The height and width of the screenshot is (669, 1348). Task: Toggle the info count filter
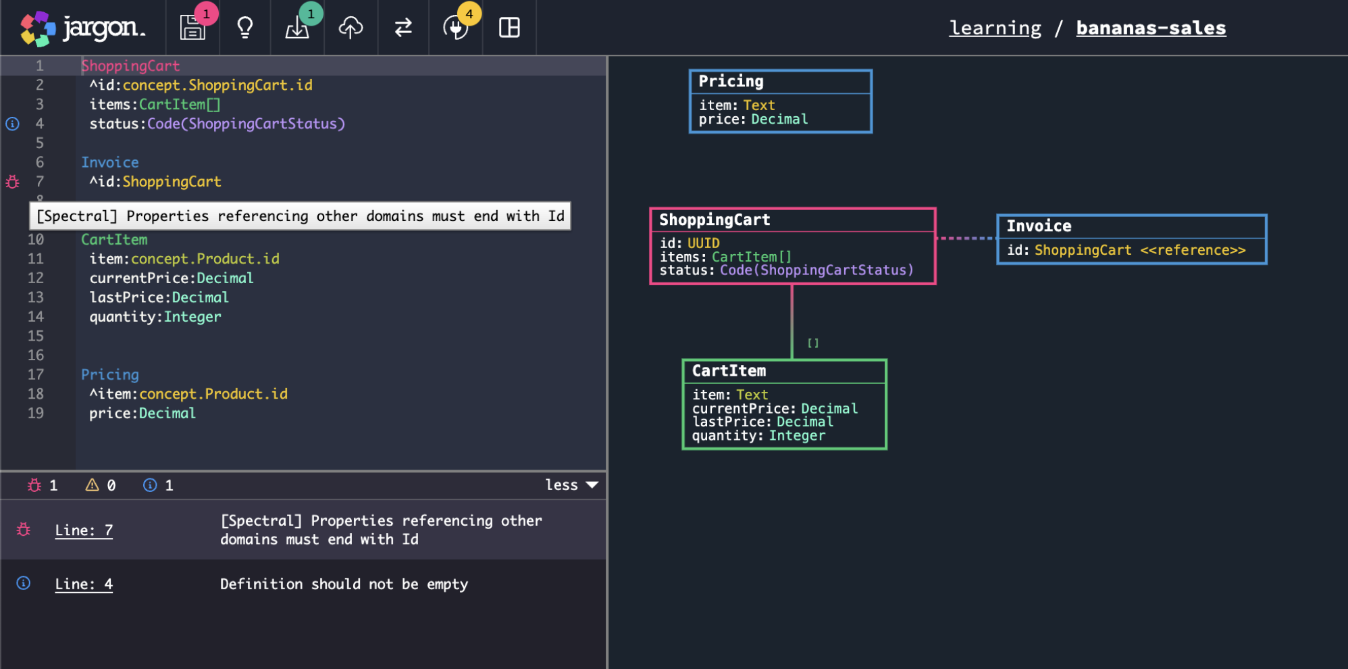click(x=158, y=485)
